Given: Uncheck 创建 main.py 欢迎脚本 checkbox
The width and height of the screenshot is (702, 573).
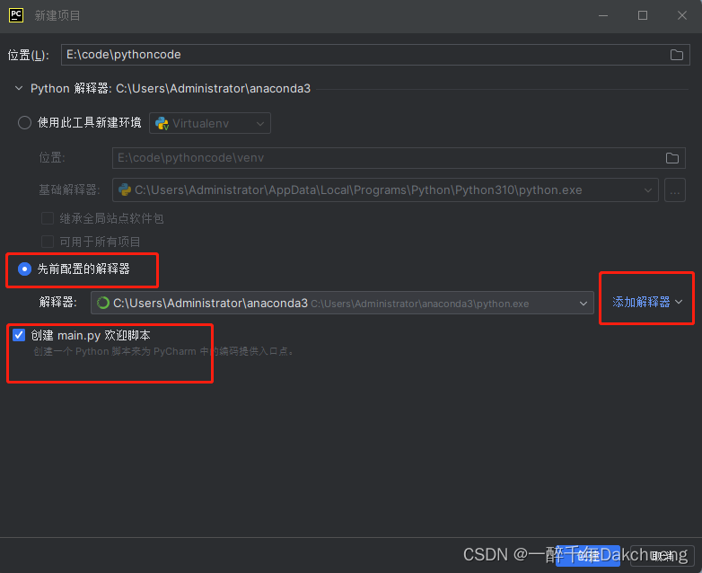Looking at the screenshot, I should pos(19,335).
